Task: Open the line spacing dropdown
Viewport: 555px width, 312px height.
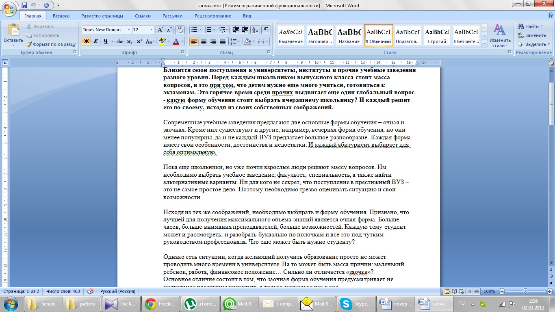Action: (x=235, y=41)
